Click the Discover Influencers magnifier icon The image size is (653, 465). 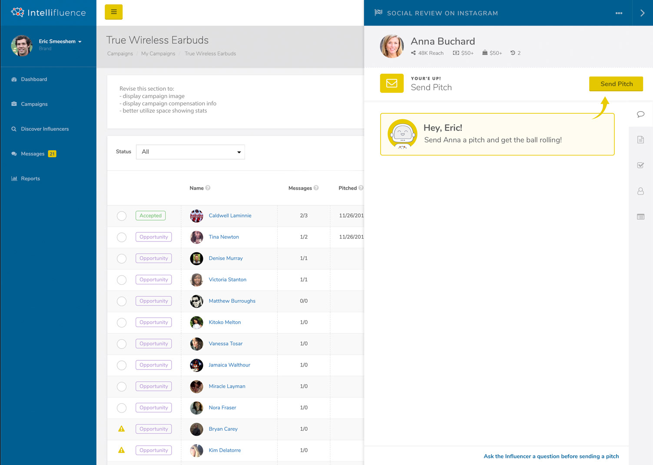14,129
